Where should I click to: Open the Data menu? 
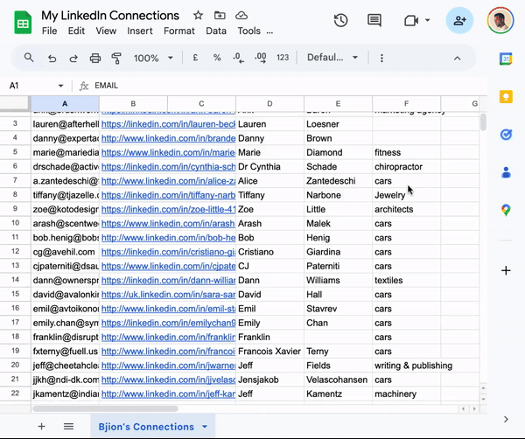[x=216, y=31]
